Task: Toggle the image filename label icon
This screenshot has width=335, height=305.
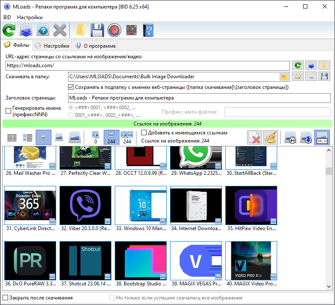Action: tap(322, 137)
